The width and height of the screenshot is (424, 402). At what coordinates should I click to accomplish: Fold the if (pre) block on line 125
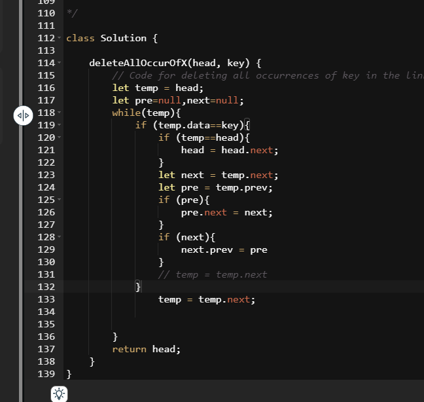[x=60, y=200]
